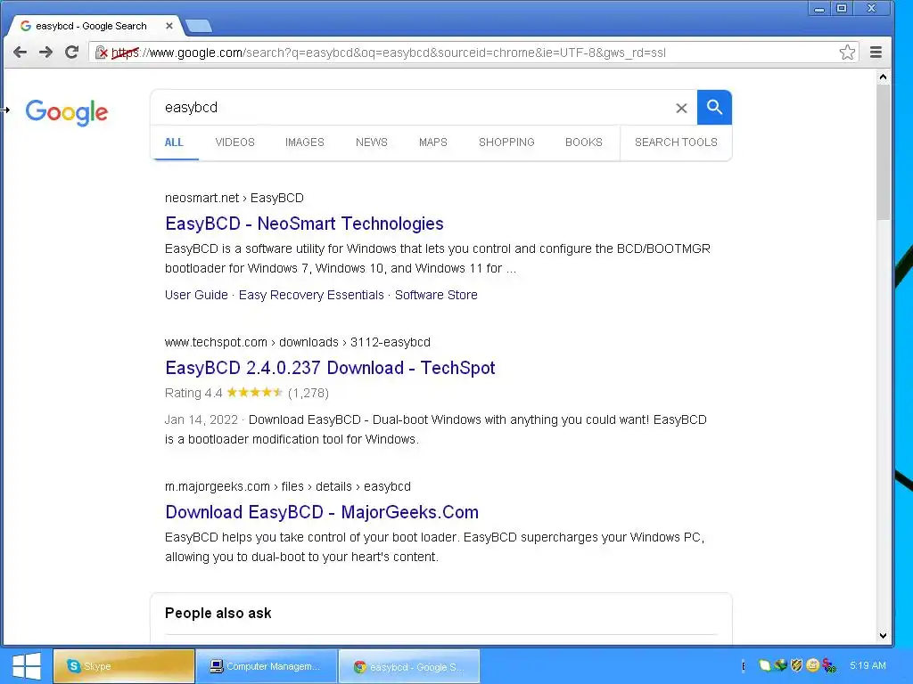913x684 pixels.
Task: Close the easybcd Google Search tab
Action: [169, 26]
